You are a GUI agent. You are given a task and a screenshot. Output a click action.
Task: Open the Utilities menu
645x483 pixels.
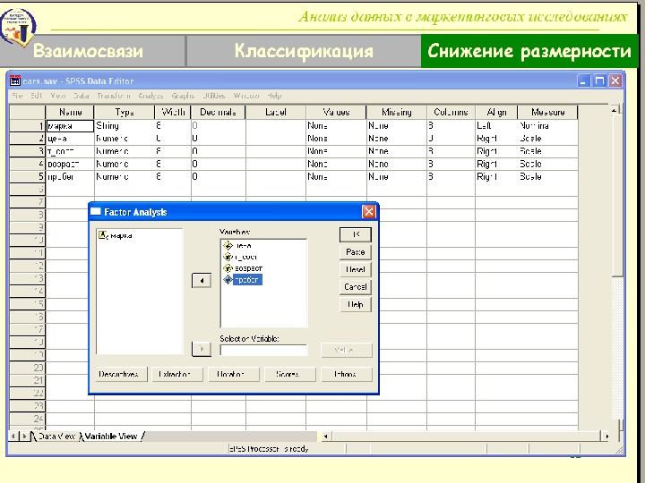click(x=214, y=96)
